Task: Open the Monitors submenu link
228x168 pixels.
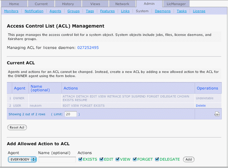Action: (x=11, y=11)
